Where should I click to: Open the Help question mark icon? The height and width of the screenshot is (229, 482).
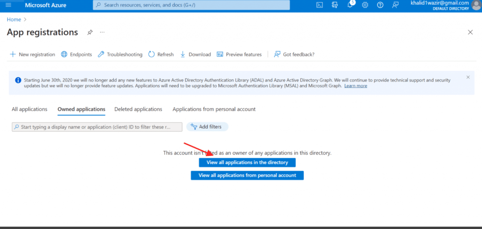click(x=380, y=5)
